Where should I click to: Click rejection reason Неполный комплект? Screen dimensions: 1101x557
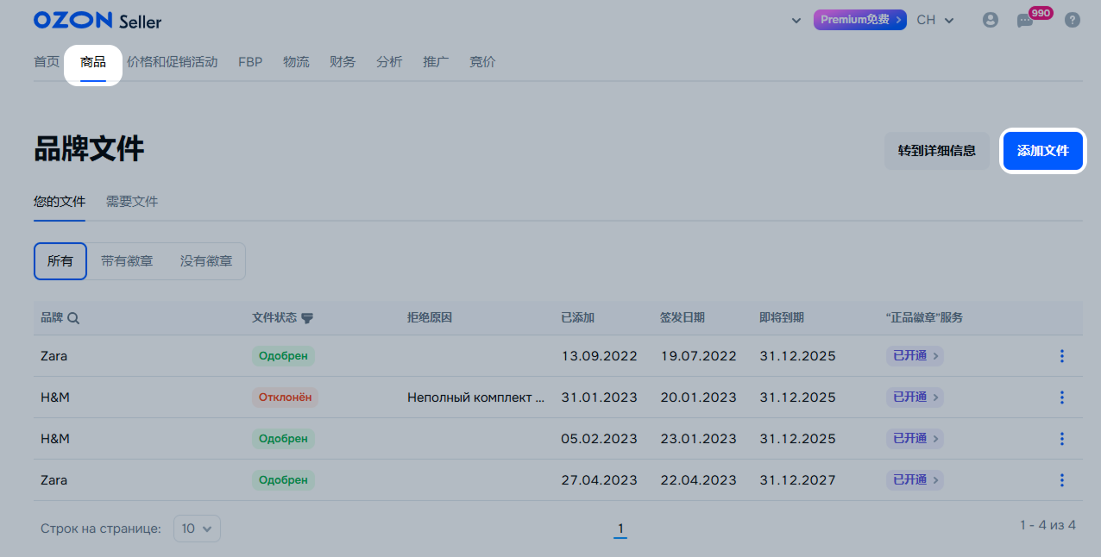pyautogui.click(x=476, y=397)
